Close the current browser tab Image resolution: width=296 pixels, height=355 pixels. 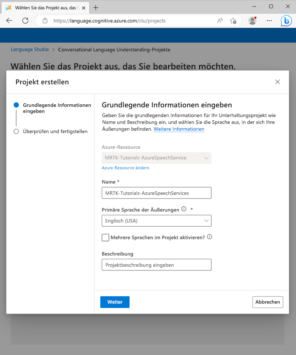[84, 8]
